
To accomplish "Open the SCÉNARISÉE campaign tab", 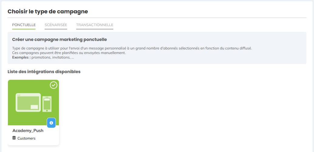I will click(x=56, y=25).
